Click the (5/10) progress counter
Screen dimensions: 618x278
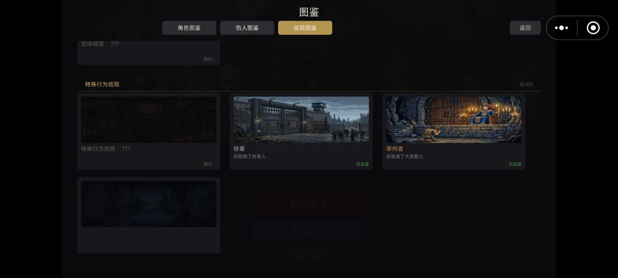[x=526, y=84]
